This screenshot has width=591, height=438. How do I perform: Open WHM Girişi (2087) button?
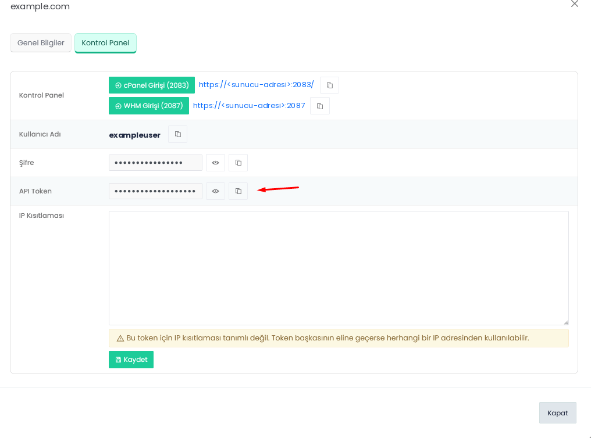pyautogui.click(x=149, y=106)
